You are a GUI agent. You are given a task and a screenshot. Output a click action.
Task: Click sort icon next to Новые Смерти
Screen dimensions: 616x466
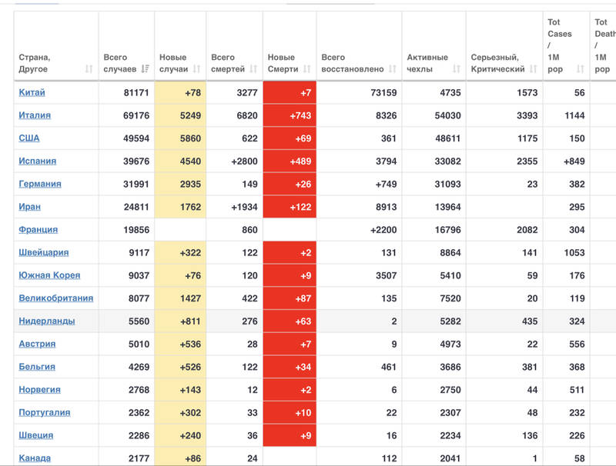(306, 69)
